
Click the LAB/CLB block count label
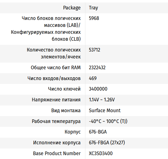pos(46,29)
